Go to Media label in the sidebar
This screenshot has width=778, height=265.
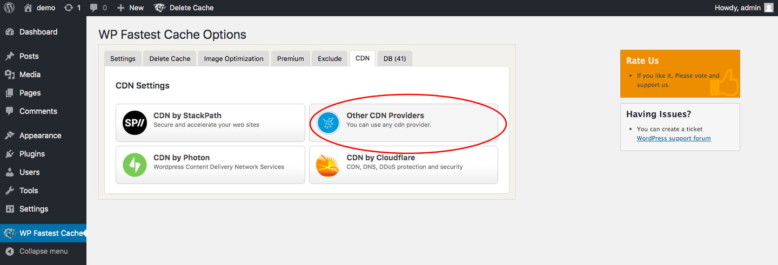coord(30,74)
